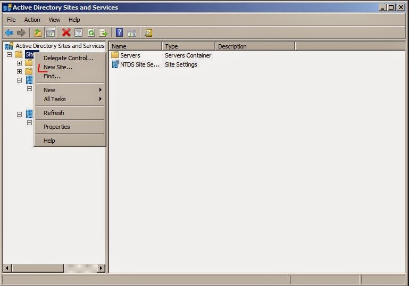Toggle show/hide console tree icon
409x286 pixels.
(x=51, y=33)
